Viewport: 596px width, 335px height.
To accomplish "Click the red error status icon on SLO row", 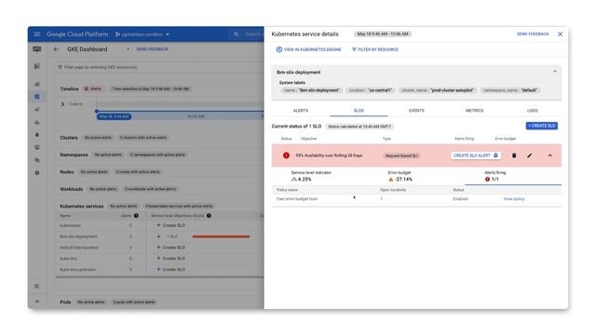I will point(286,155).
